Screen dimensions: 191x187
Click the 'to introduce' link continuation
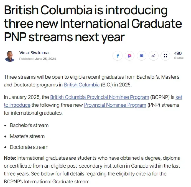coord(17,105)
